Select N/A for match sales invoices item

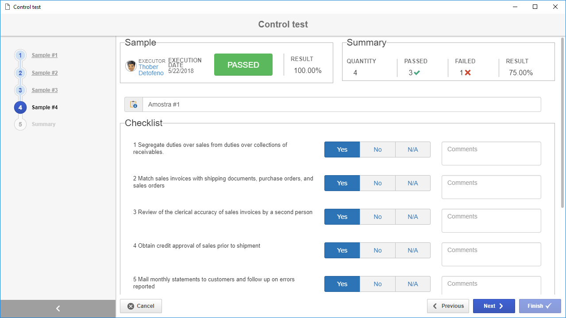[x=413, y=183]
